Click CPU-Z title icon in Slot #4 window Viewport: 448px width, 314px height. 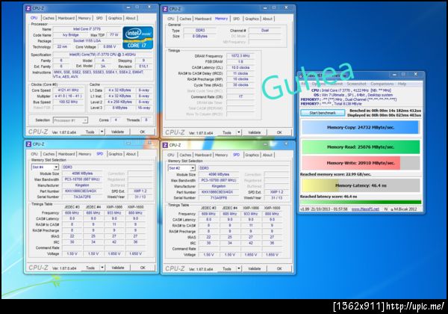[x=28, y=144]
